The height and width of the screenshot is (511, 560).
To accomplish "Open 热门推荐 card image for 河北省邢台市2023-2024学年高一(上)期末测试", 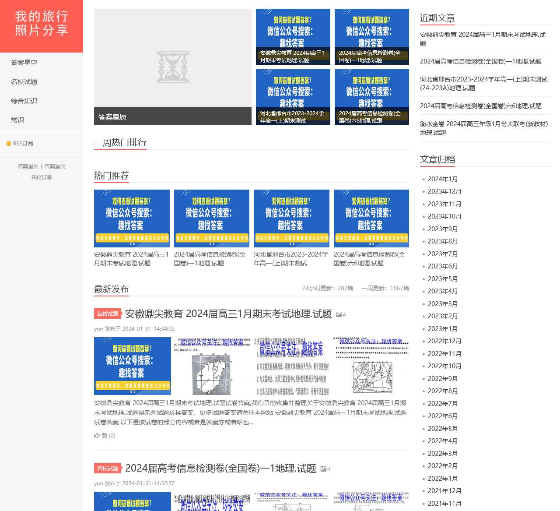I will pyautogui.click(x=291, y=218).
